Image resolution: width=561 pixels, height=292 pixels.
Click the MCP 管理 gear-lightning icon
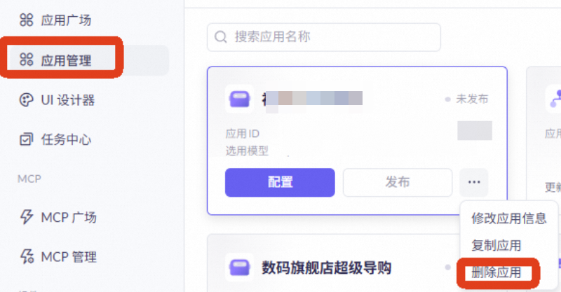[x=27, y=256]
